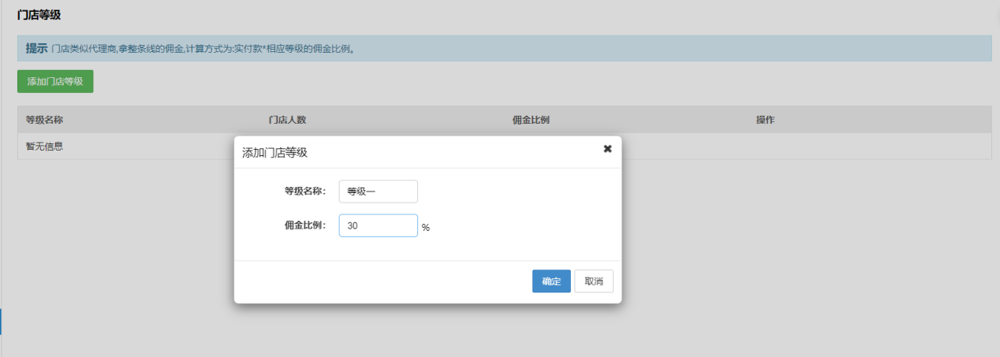This screenshot has height=357, width=1000.
Task: Click the 门店等级 page heading
Action: 39,14
